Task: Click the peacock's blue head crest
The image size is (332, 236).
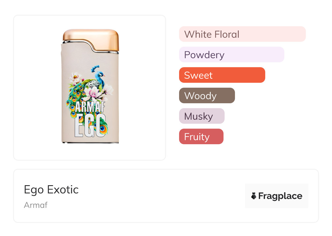Action: click(95, 67)
